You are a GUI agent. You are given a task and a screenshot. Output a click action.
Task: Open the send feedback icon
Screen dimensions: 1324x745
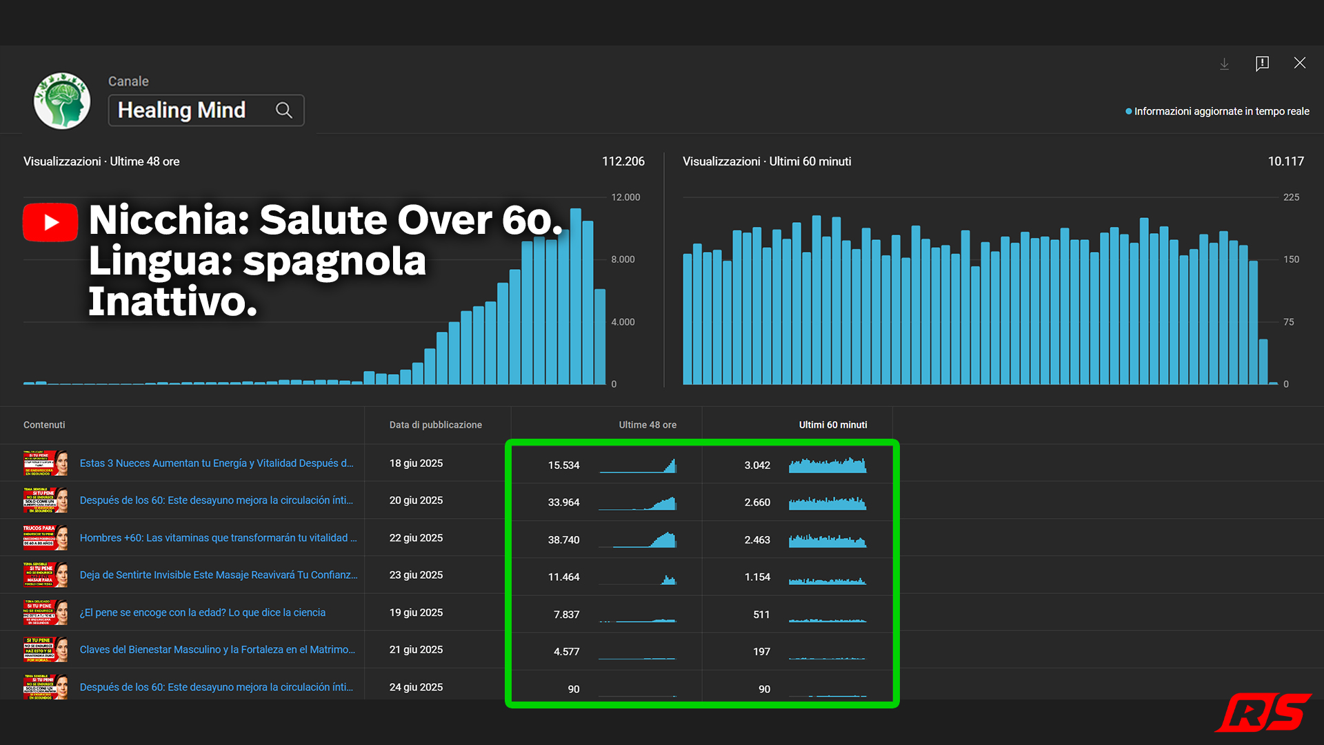tap(1262, 63)
